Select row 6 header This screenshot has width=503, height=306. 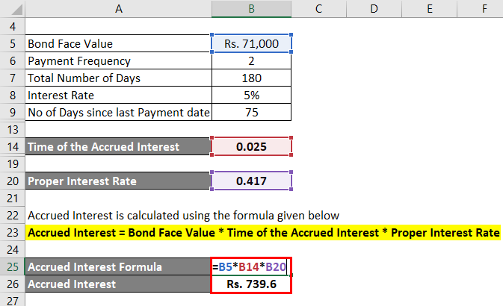pos(13,61)
